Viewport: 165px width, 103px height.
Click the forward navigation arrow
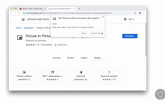point(15,13)
